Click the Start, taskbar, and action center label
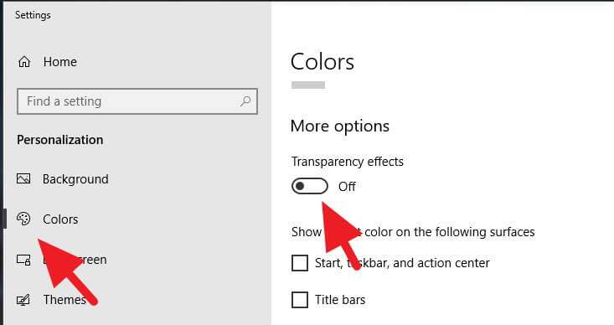Image resolution: width=614 pixels, height=325 pixels. pos(402,263)
